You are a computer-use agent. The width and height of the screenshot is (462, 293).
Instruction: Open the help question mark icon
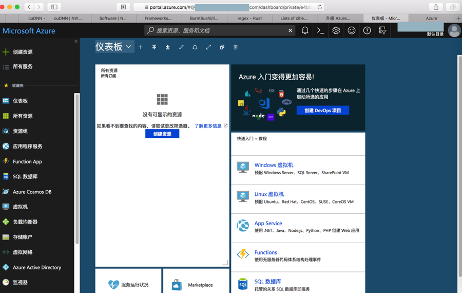[x=367, y=30]
